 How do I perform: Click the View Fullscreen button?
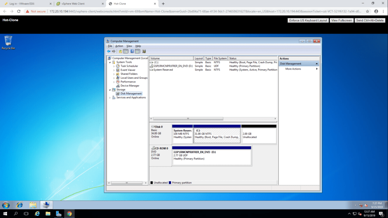click(x=341, y=20)
